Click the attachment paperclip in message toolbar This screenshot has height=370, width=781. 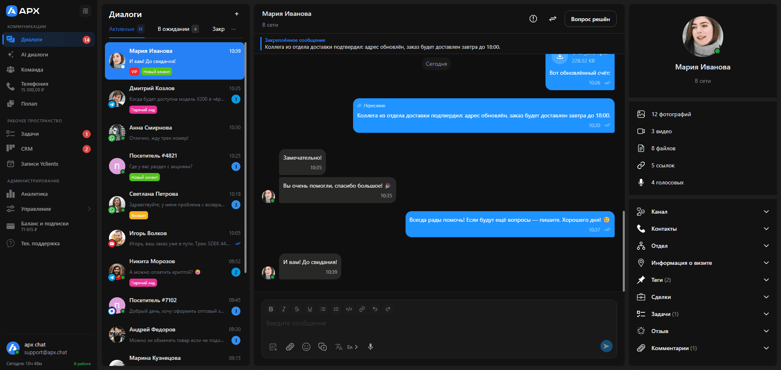[290, 347]
